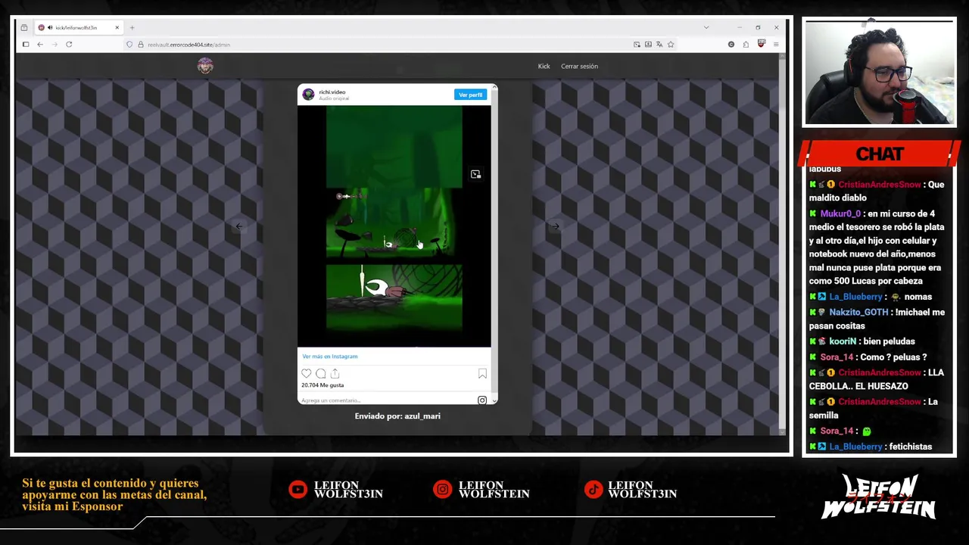Click the Instagram Leifon Wolfstein banner
The width and height of the screenshot is (969, 545).
481,490
